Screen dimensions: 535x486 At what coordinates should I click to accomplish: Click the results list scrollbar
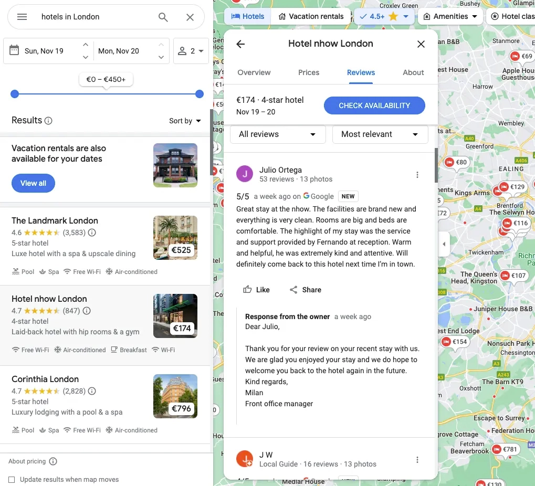point(212,142)
